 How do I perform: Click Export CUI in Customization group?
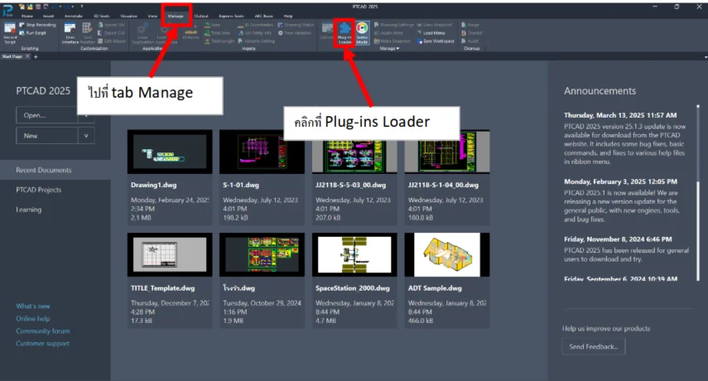(111, 33)
